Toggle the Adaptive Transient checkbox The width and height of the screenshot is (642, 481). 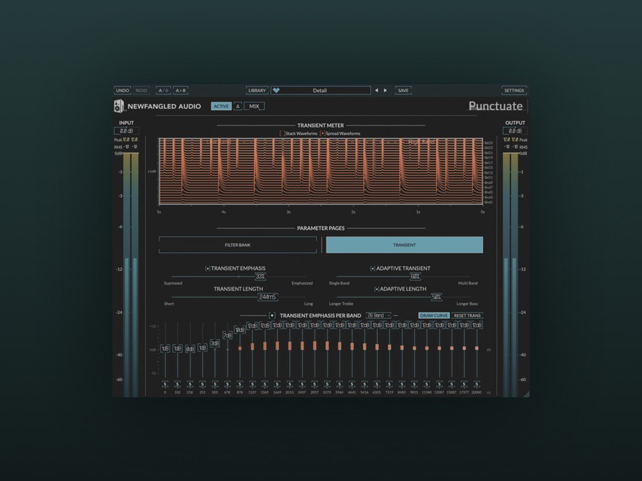click(x=372, y=269)
